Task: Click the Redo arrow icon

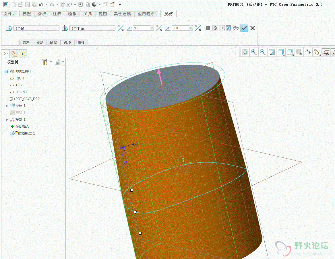Action: point(52,5)
